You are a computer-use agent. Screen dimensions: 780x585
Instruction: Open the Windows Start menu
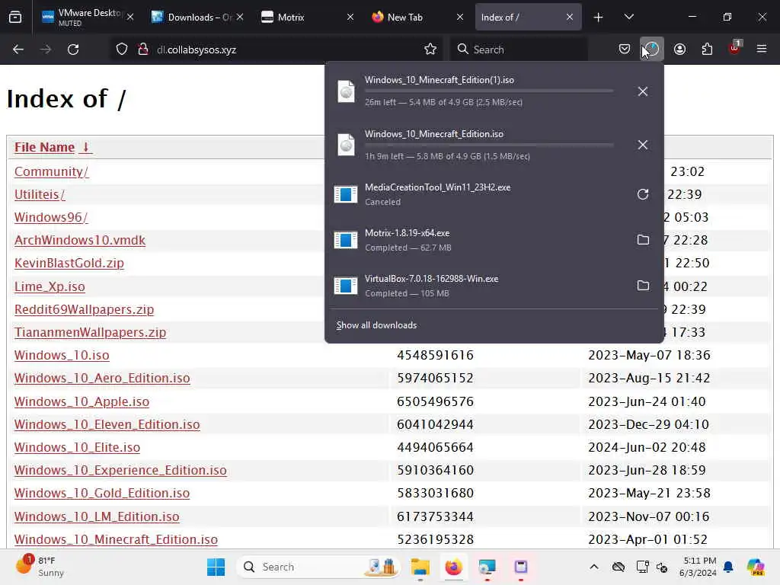(x=216, y=567)
